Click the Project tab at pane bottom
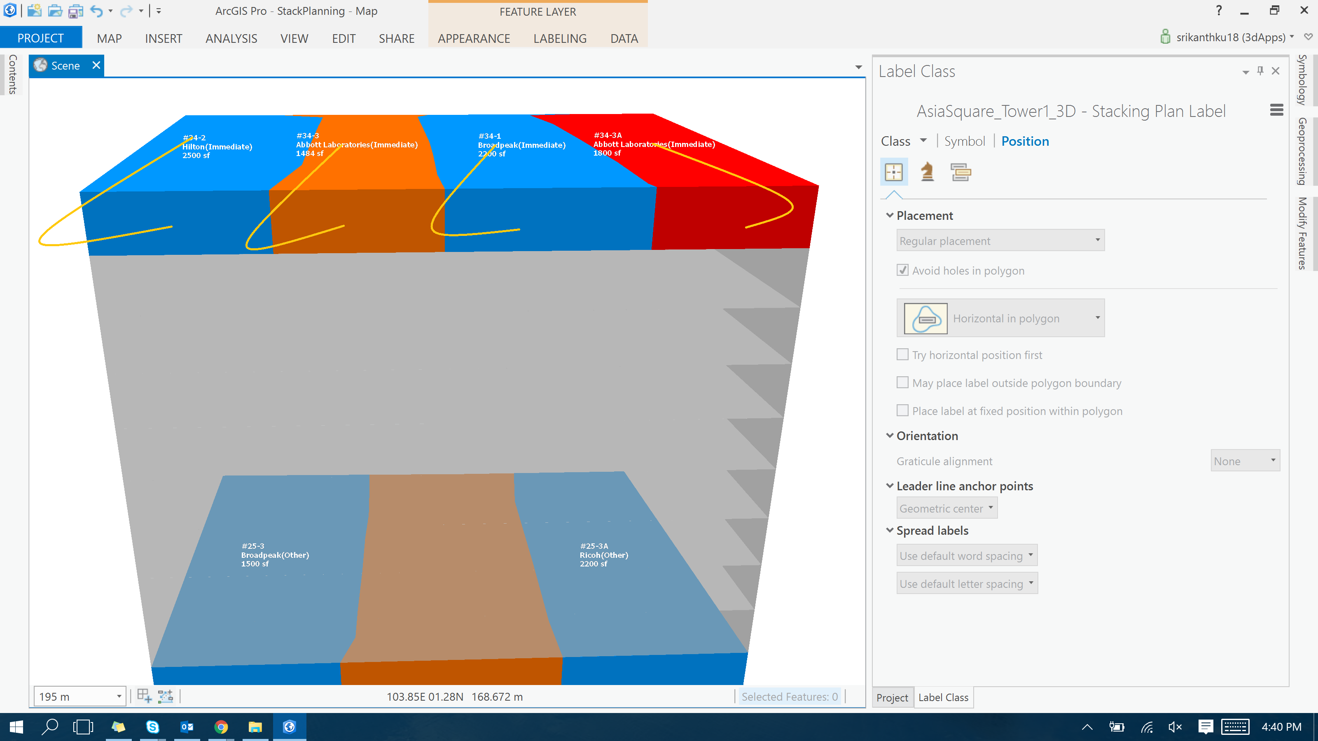The height and width of the screenshot is (741, 1318). click(892, 697)
